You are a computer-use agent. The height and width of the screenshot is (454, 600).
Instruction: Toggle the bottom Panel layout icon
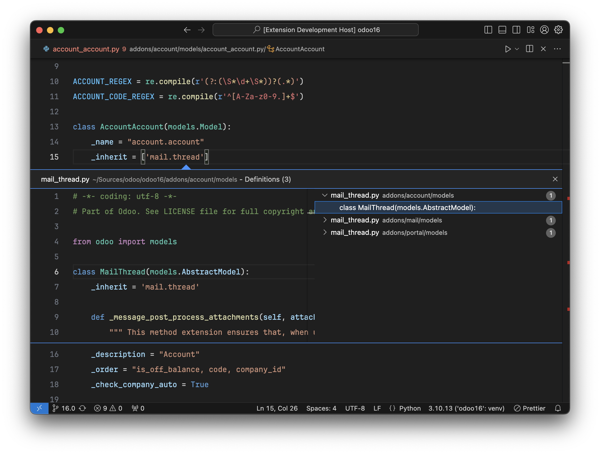point(502,30)
